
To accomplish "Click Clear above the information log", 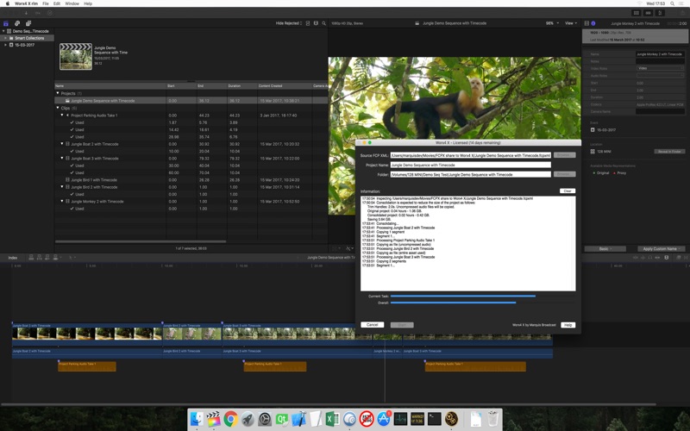I will click(567, 191).
